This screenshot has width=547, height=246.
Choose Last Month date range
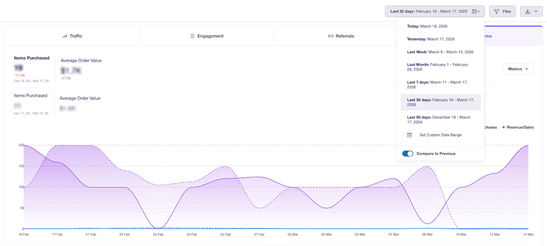(x=441, y=67)
